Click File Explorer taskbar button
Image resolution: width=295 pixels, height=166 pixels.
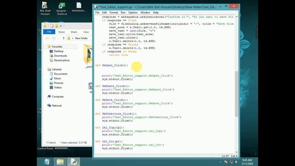click(x=60, y=162)
